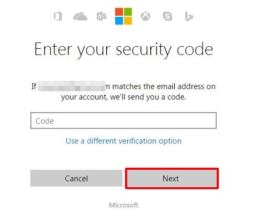This screenshot has height=218, width=257.
Task: Click the blurred email address
Action: pos(72,86)
